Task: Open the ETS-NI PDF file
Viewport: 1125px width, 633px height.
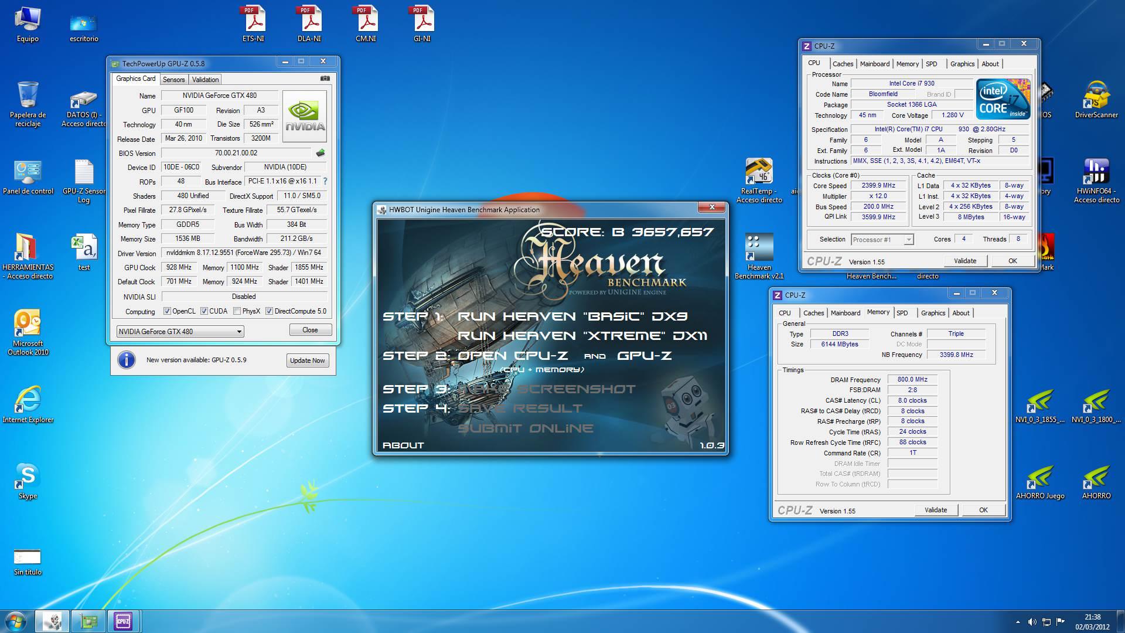Action: (253, 24)
